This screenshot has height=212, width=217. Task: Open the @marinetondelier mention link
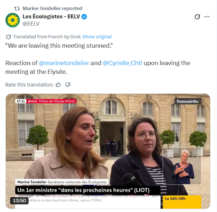[64, 63]
